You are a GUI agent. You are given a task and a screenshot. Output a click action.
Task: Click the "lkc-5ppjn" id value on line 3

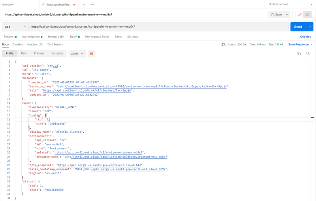[x=41, y=70]
